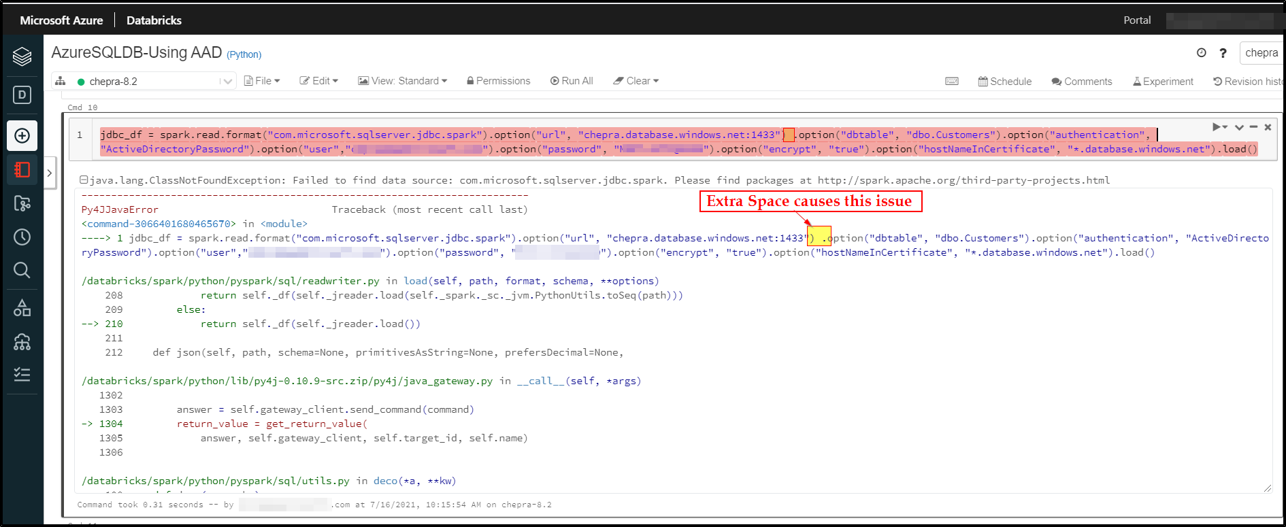Click Run All button
This screenshot has height=527, width=1286.
pyautogui.click(x=572, y=81)
